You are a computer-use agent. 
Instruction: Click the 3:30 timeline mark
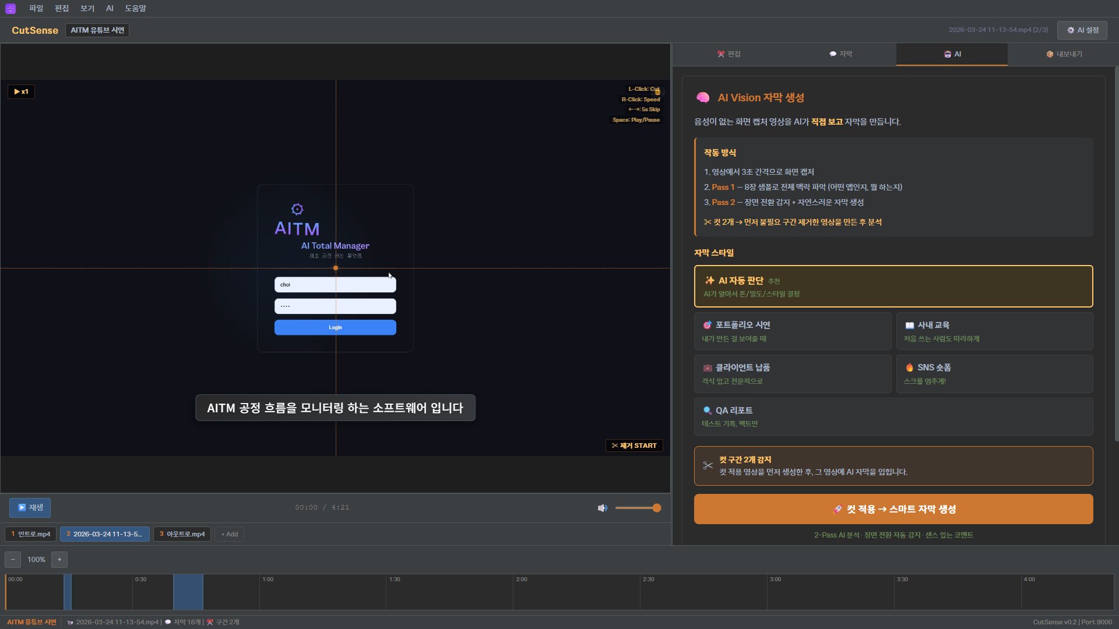pos(902,579)
